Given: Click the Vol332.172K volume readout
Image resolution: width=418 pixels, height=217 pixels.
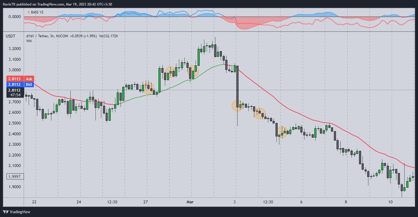Looking at the screenshot, I should [108, 36].
